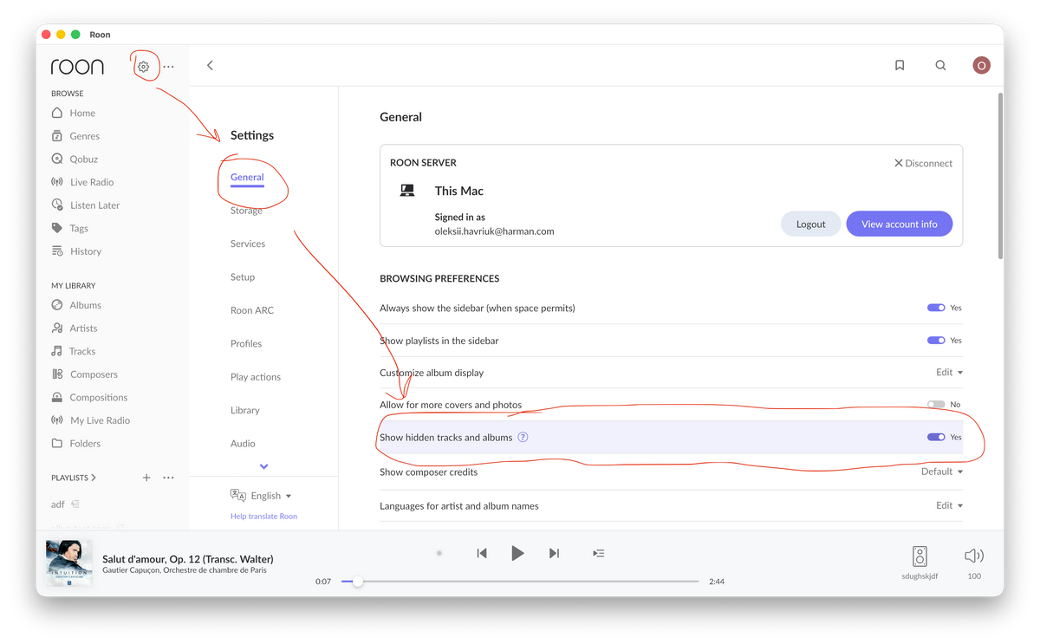Add a new playlist with plus icon

pyautogui.click(x=146, y=478)
